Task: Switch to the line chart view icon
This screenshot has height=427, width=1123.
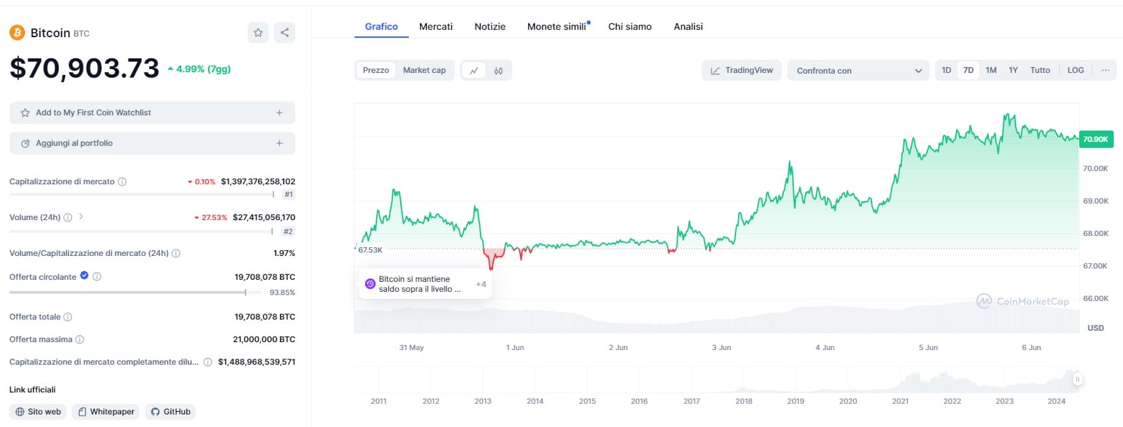Action: pyautogui.click(x=474, y=70)
